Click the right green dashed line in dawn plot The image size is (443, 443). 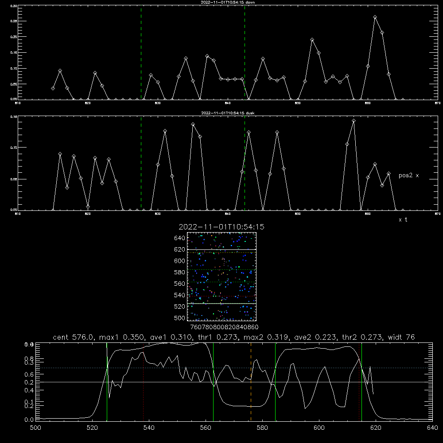(x=245, y=52)
